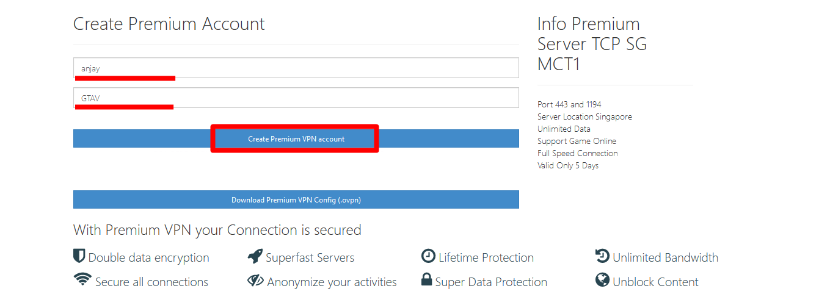Click the shield icon beside Double data encryption

coord(79,256)
